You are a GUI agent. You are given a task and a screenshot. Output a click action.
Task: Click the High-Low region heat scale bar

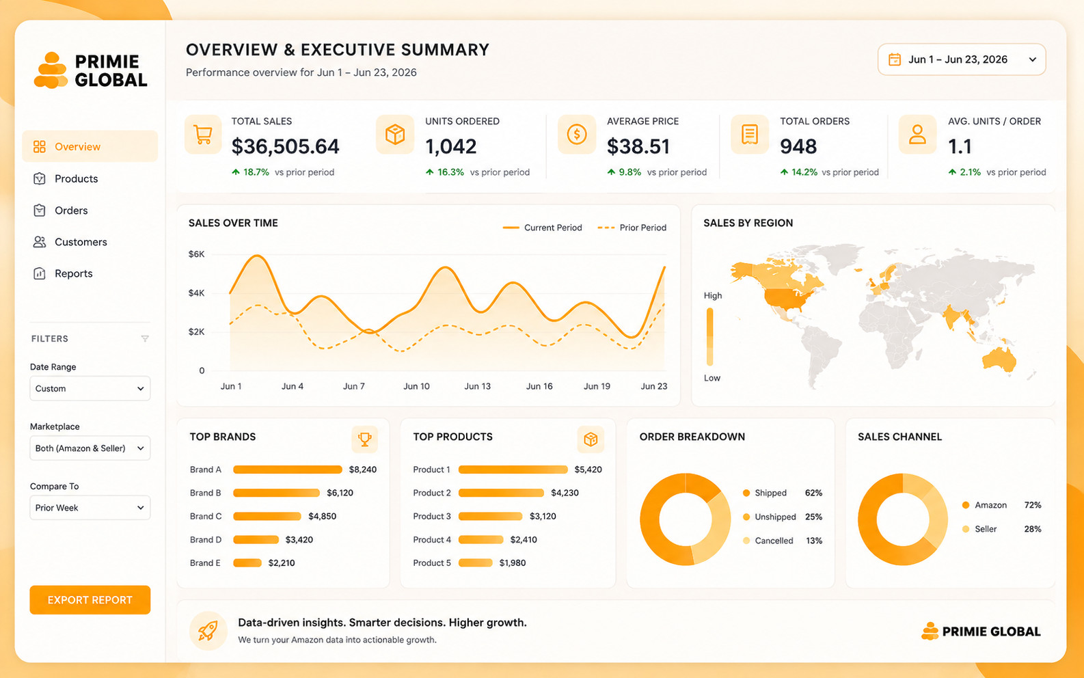pyautogui.click(x=710, y=337)
